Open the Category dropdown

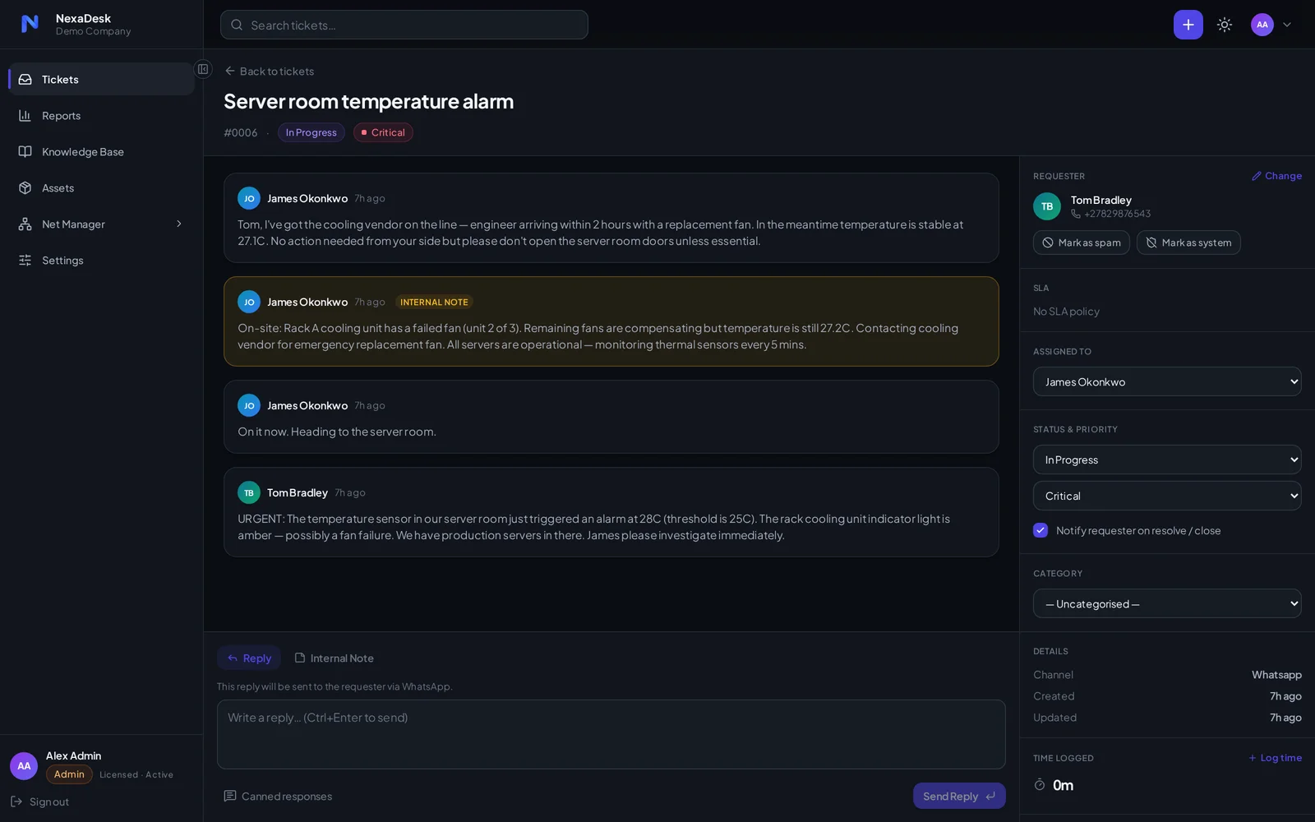(1167, 603)
